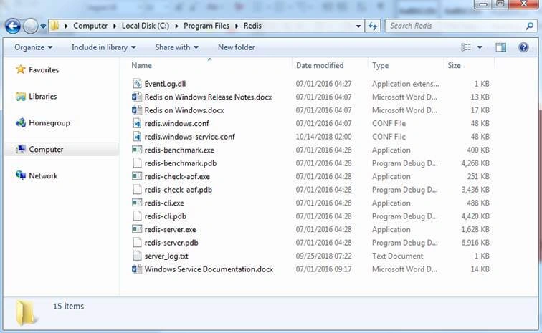
Task: Select the file name server_log.txt
Action: 166,256
